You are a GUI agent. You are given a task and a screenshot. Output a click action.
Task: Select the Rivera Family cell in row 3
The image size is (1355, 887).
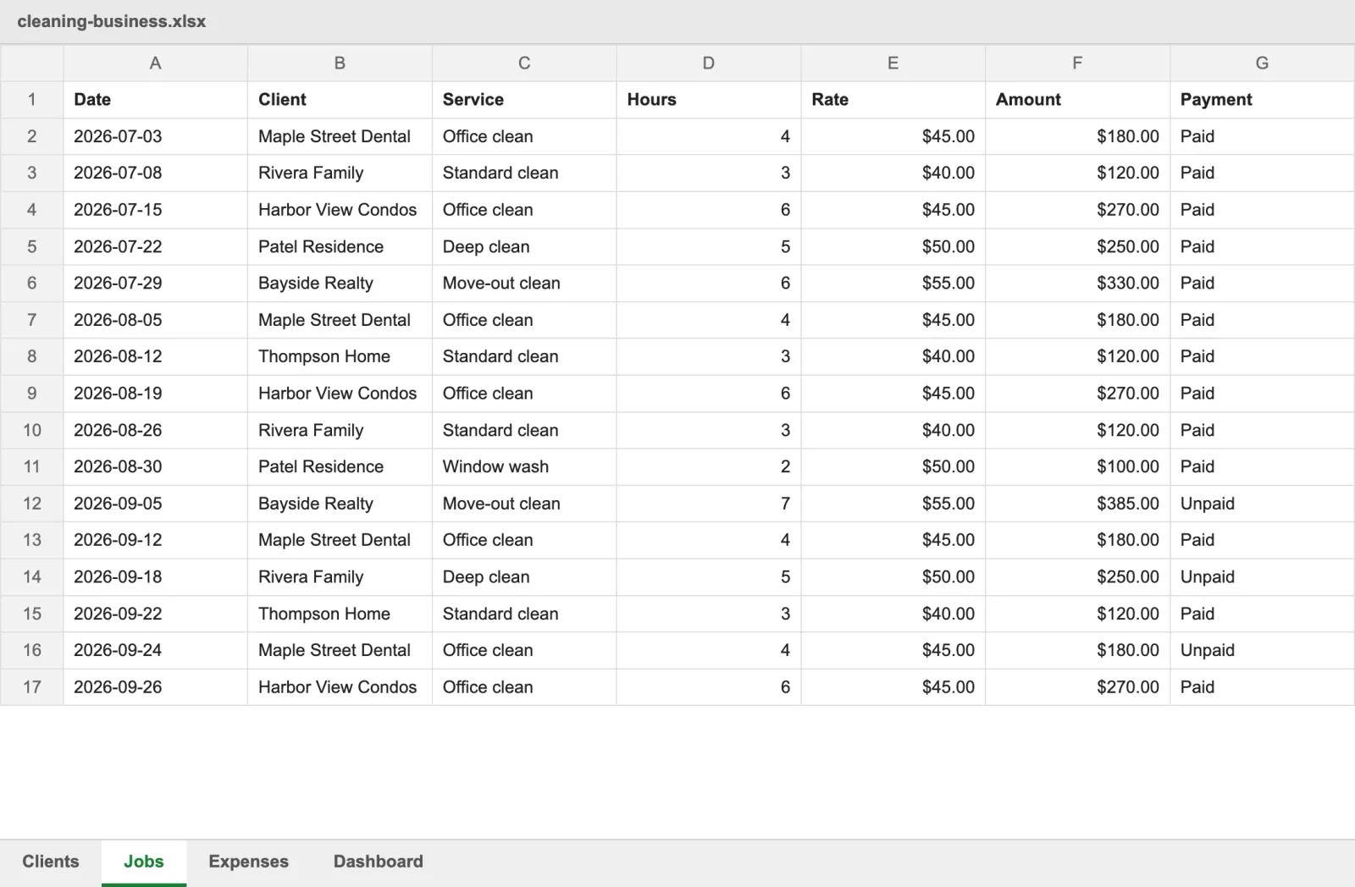click(340, 173)
